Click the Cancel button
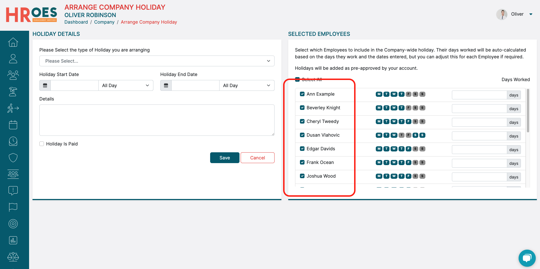540x269 pixels. 257,158
